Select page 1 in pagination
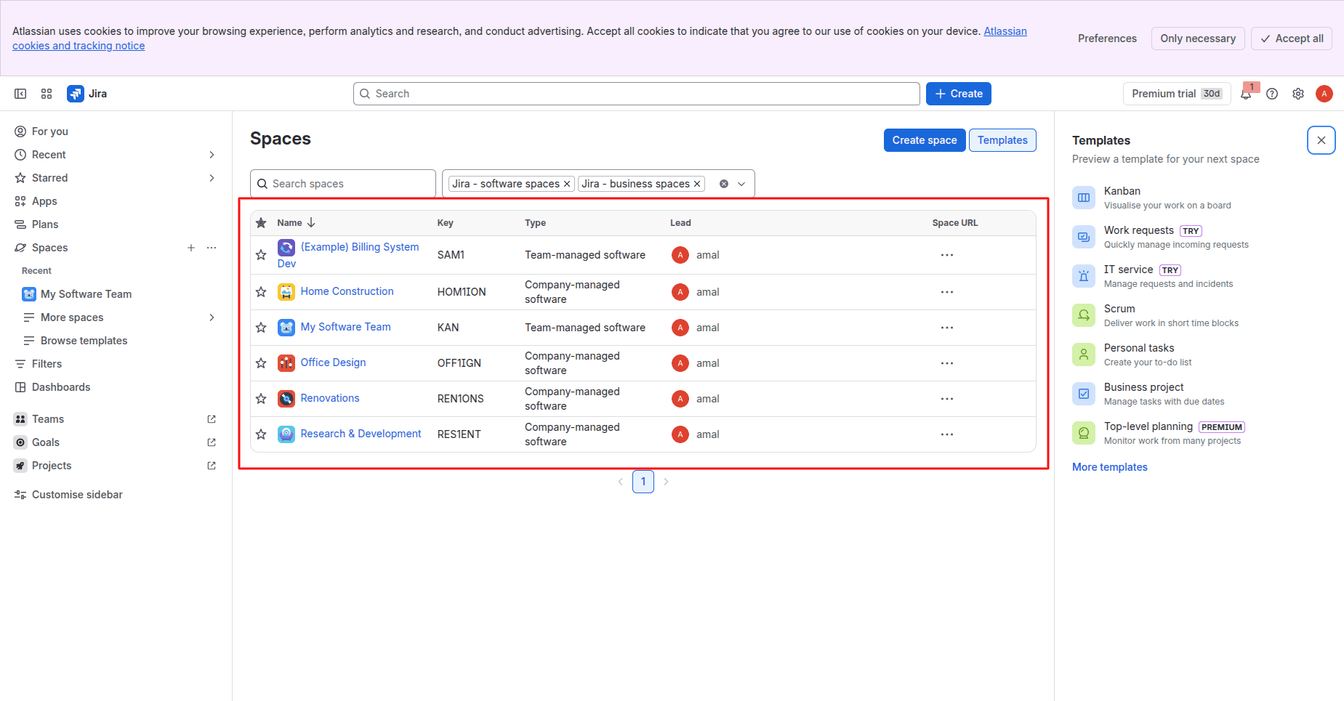This screenshot has height=701, width=1344. [x=643, y=482]
